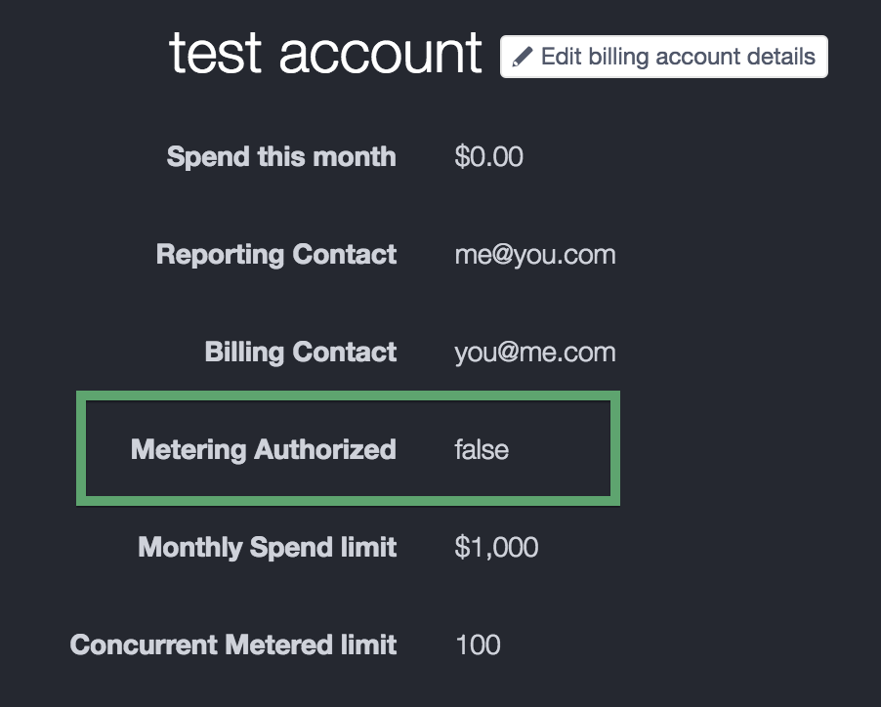Image resolution: width=881 pixels, height=707 pixels.
Task: Select the $1,000 monthly limit value
Action: click(496, 548)
